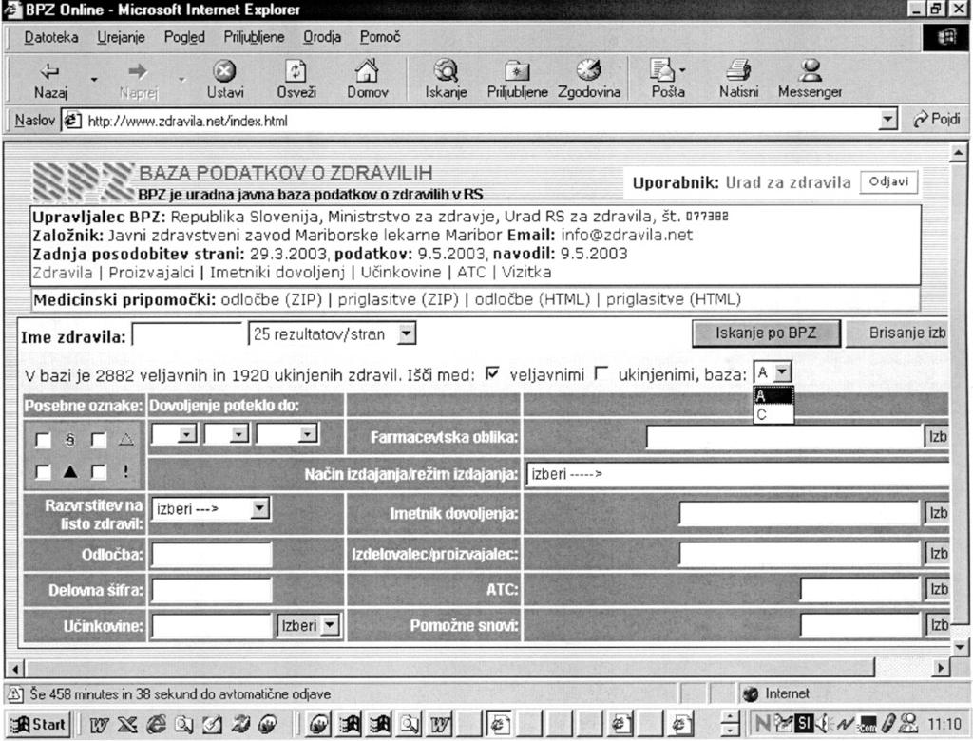The image size is (973, 741).
Task: Open the Učinkovine link in header
Action: pos(401,273)
